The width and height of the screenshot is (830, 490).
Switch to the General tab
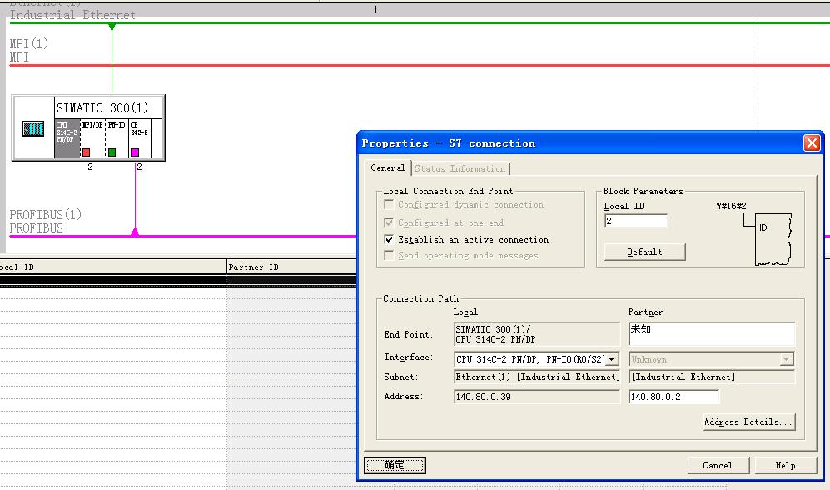(388, 168)
